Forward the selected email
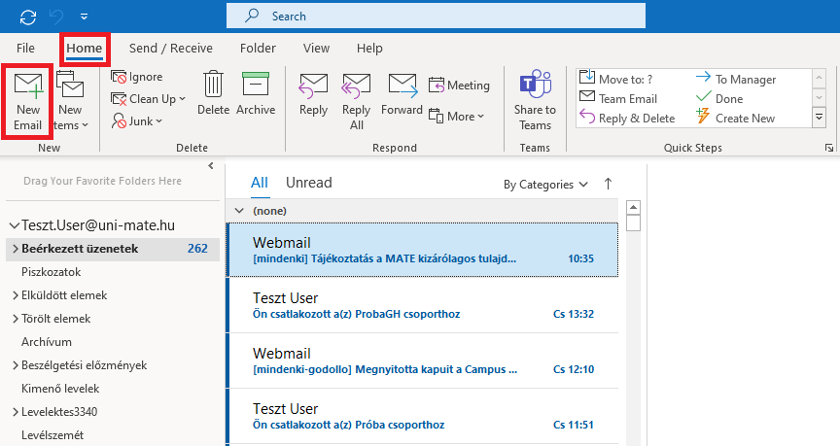Viewport: 840px width, 446px height. tap(402, 95)
